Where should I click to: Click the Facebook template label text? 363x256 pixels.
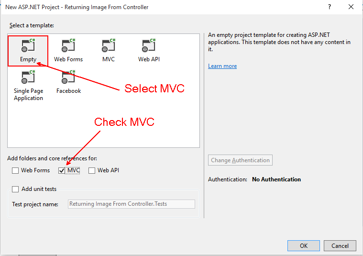click(x=68, y=91)
